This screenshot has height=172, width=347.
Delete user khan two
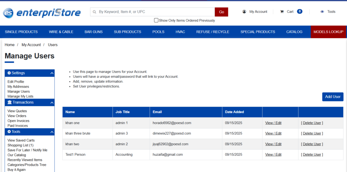pos(312,144)
